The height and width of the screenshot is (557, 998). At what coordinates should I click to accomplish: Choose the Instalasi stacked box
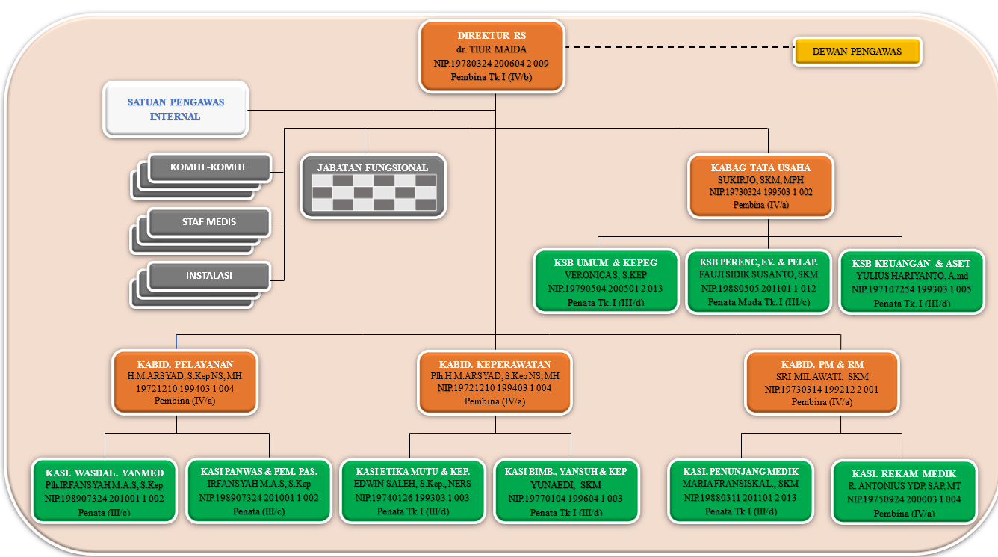[208, 275]
